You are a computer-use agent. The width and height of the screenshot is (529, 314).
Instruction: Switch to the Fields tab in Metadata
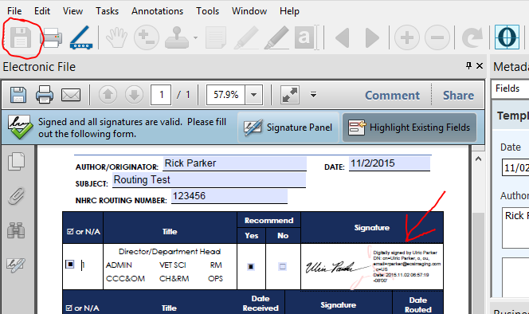click(x=507, y=88)
